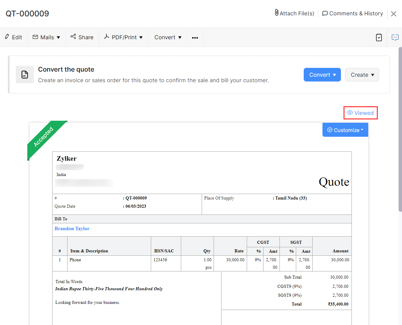
Task: Open the Create dropdown button
Action: 362,75
